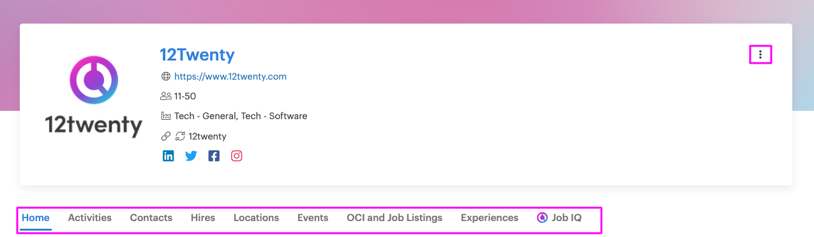Viewport: 814px width, 237px height.
Task: Open the 12Twenty Instagram profile icon
Action: click(237, 156)
